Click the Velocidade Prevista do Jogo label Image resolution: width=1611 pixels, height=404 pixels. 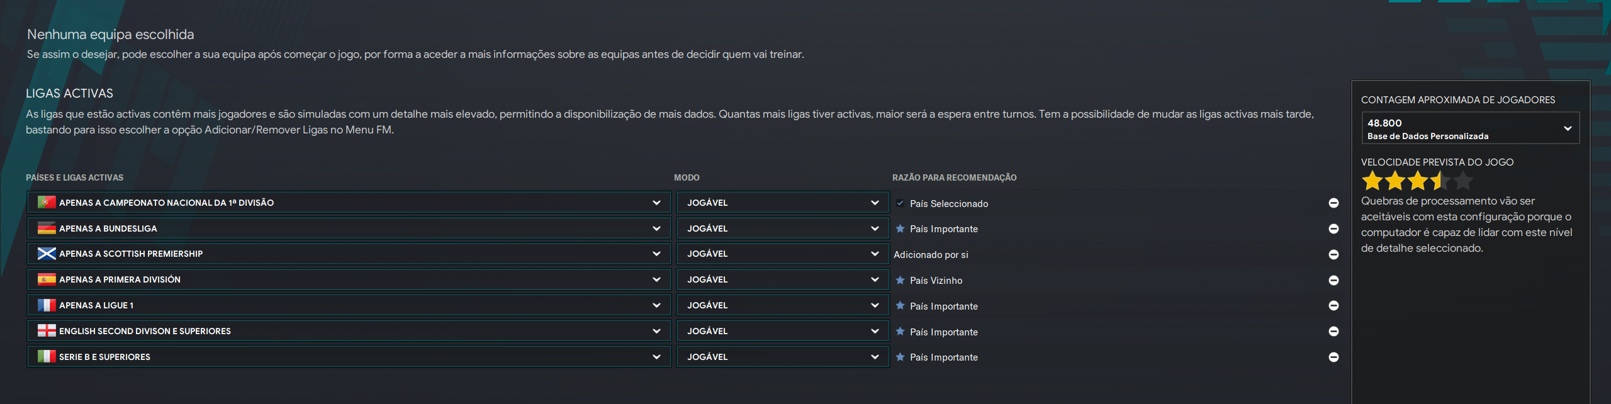(1437, 162)
